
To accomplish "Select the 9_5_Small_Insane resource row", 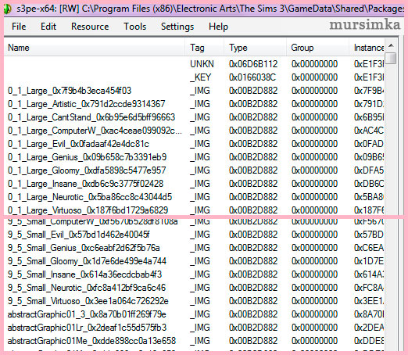I will coord(194,274).
